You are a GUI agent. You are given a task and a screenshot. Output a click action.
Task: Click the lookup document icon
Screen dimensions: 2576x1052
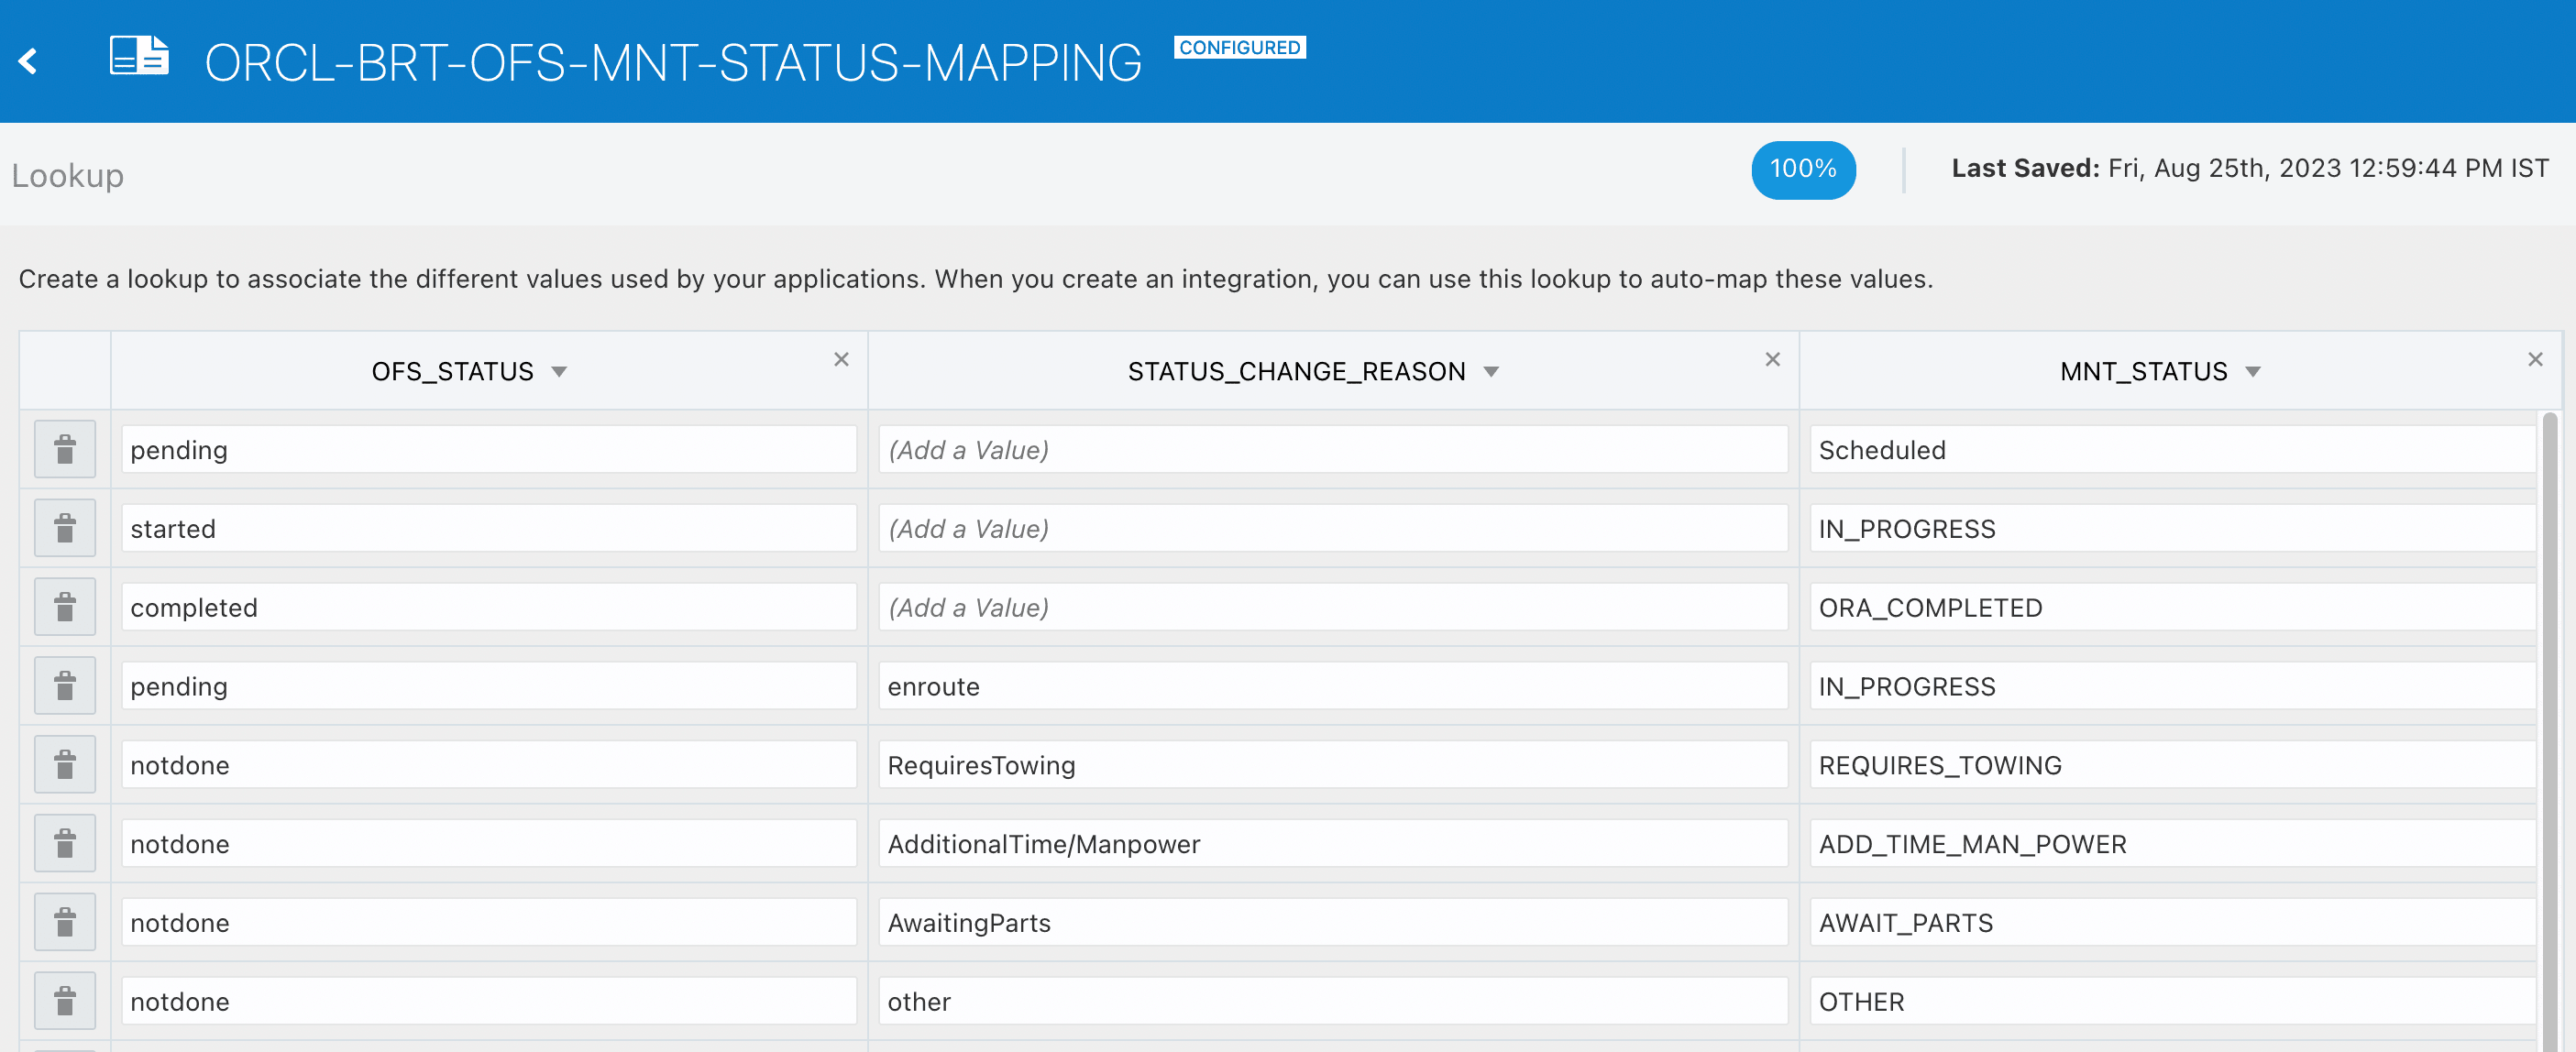pos(138,56)
